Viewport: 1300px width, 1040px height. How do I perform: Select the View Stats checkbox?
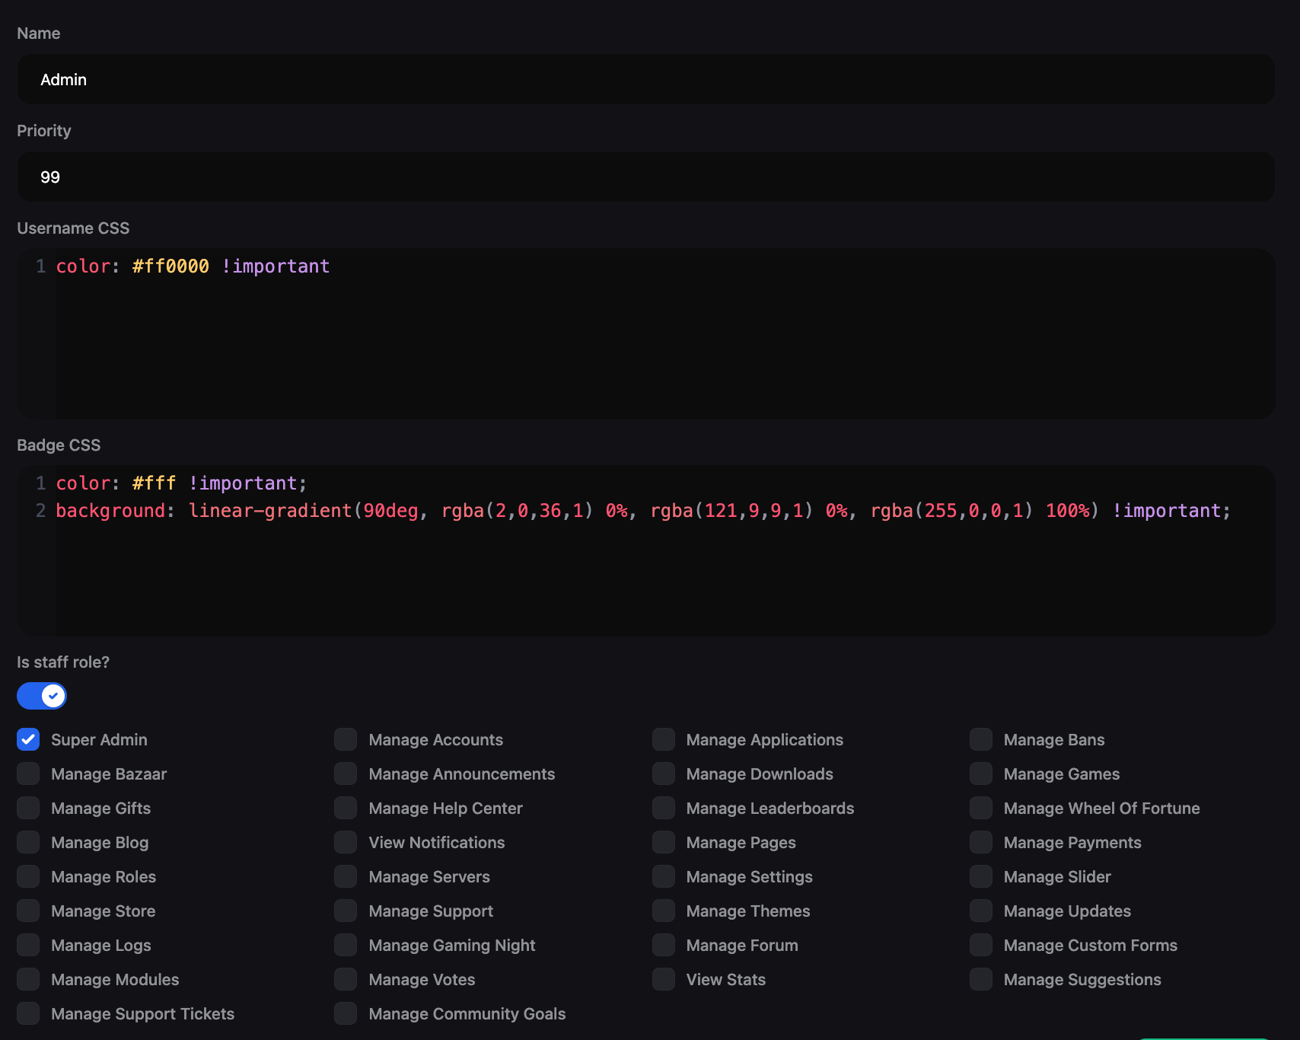[x=664, y=979]
